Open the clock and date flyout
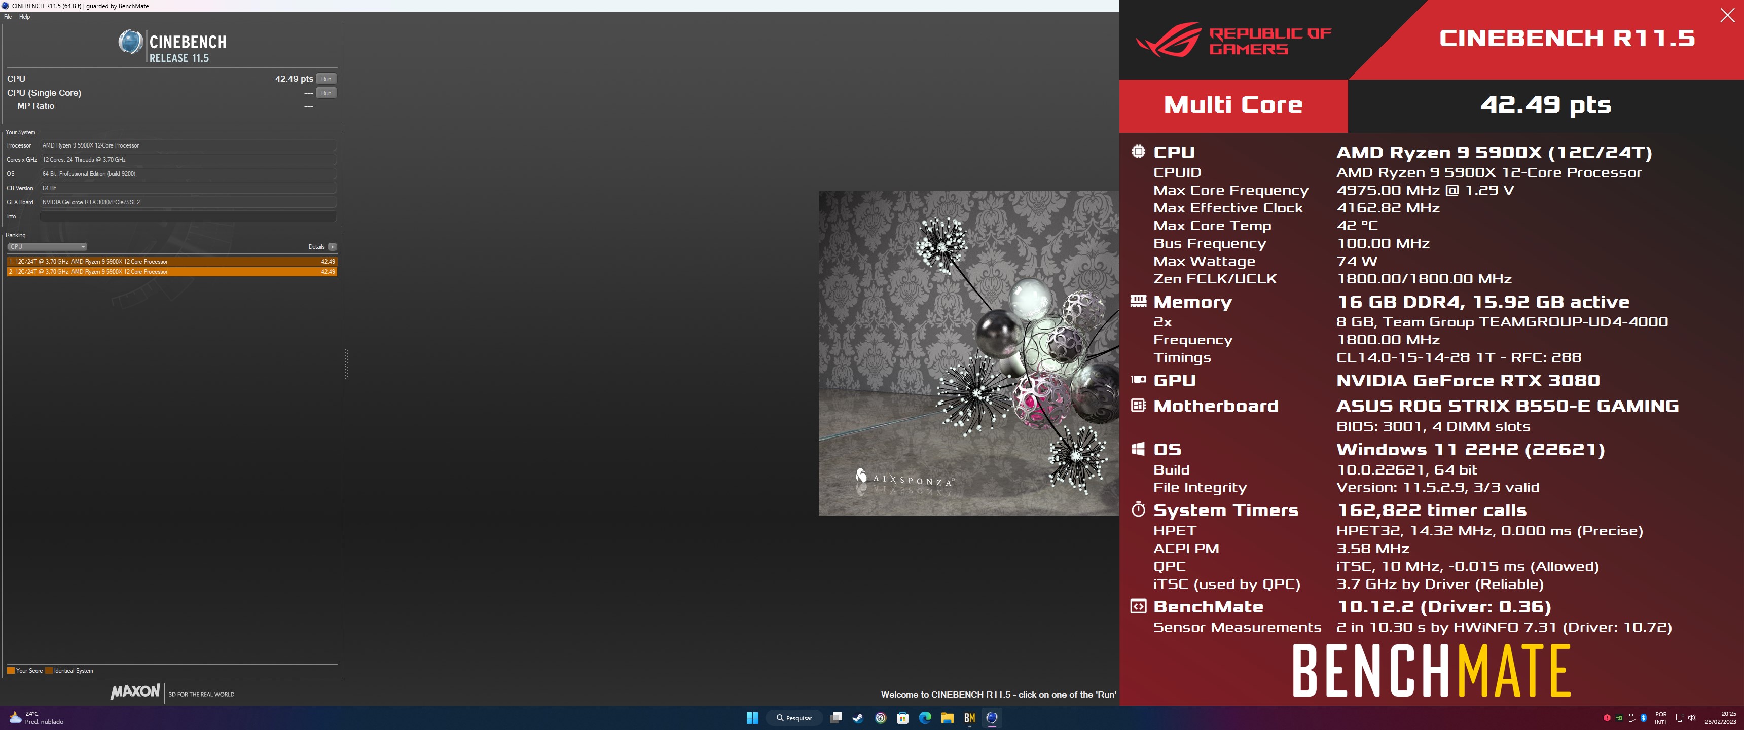Screen dimensions: 1744x730 (x=1720, y=718)
